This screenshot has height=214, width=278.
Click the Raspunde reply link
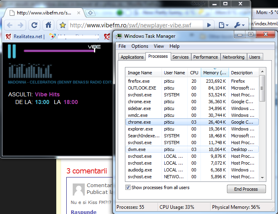tap(84, 212)
